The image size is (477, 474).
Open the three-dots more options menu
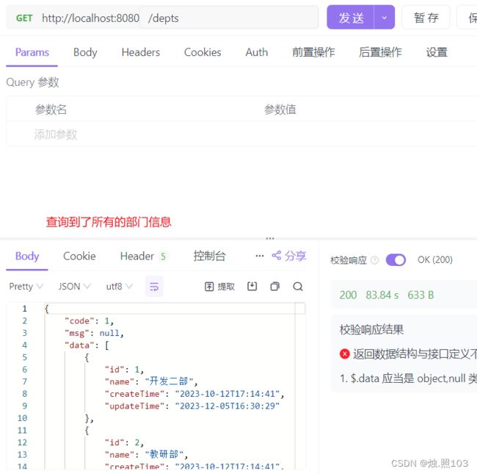(x=260, y=256)
